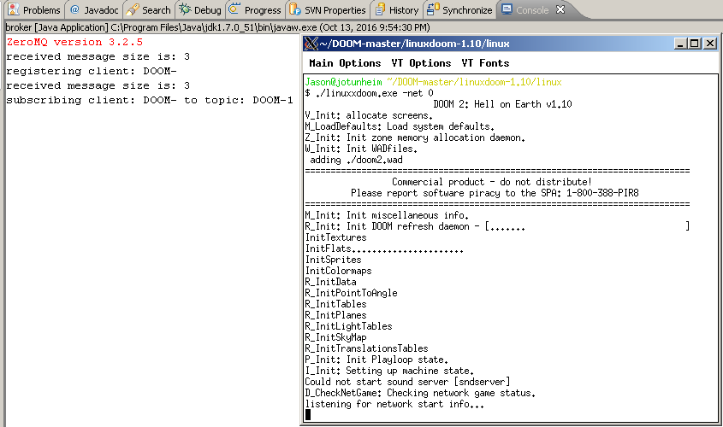
Task: Close the DOOM xterm window
Action: pos(710,44)
